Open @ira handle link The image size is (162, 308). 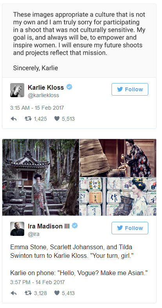tap(34, 234)
